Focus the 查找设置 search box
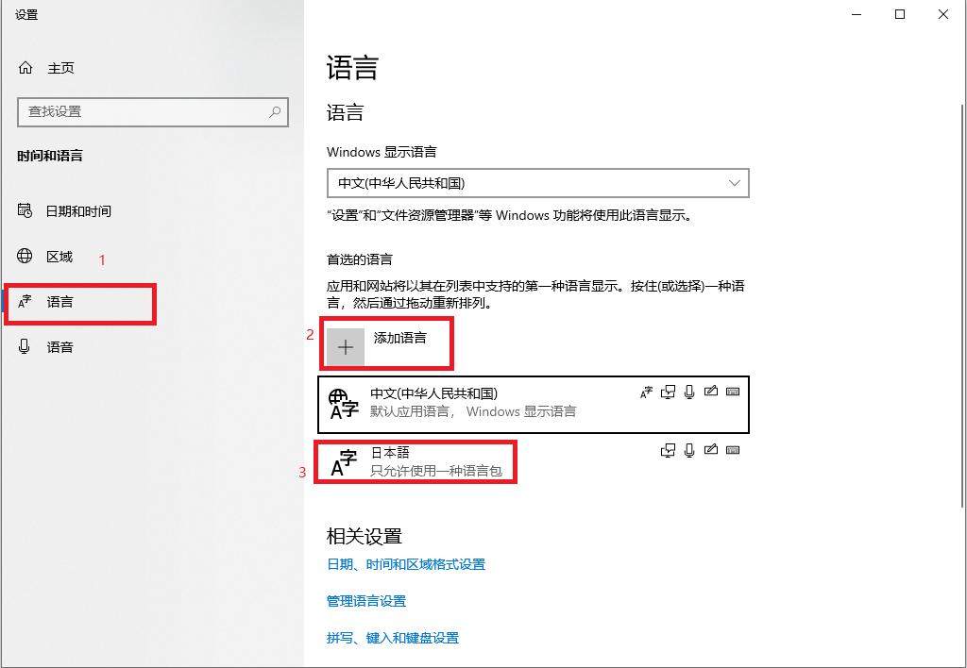The image size is (967, 668). (x=152, y=111)
